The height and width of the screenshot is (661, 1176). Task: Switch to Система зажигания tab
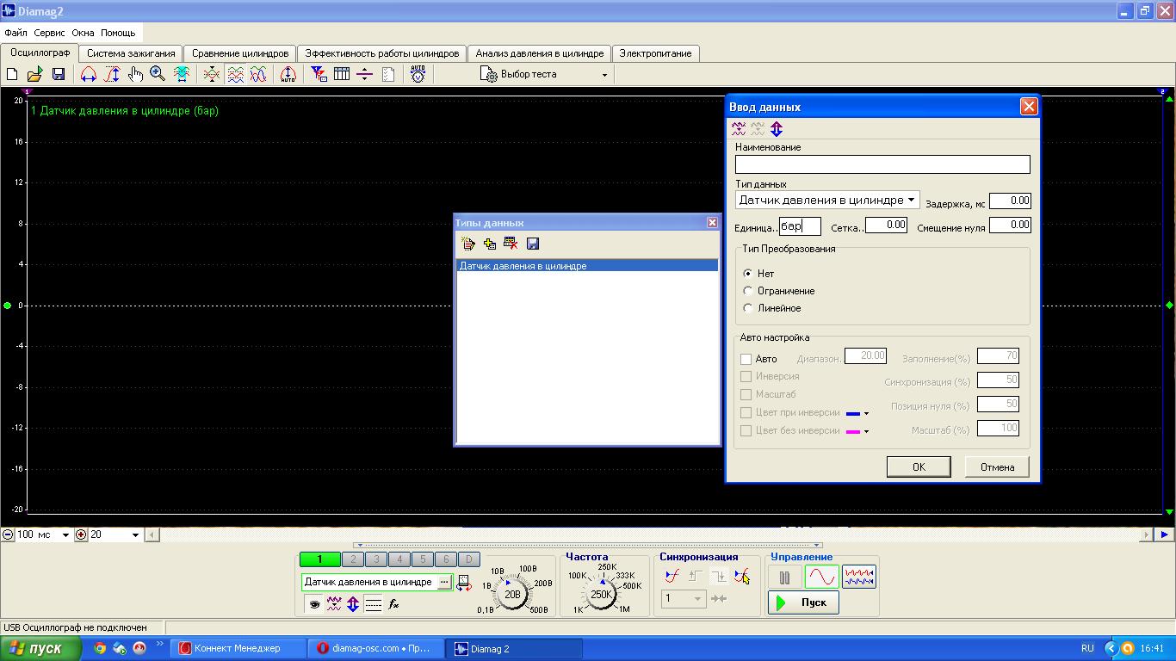click(131, 53)
